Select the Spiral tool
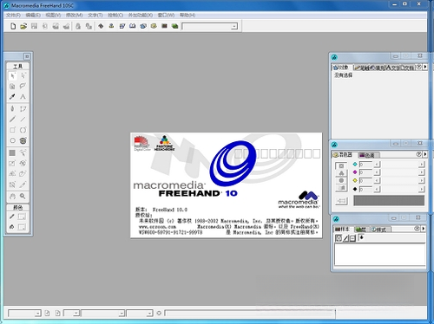This screenshot has height=324, width=434. click(23, 140)
